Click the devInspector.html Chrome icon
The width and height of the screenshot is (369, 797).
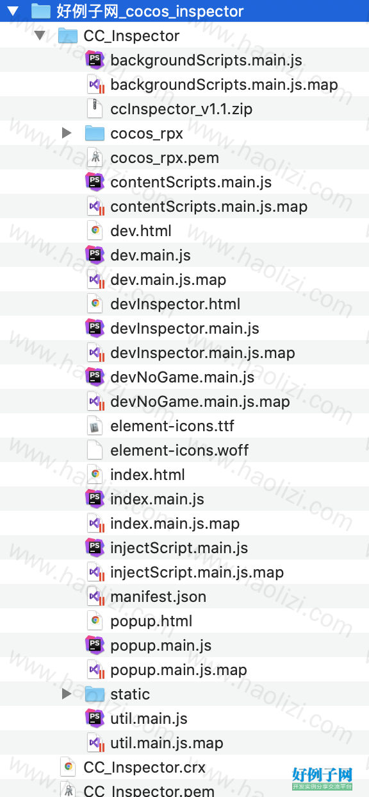click(95, 304)
